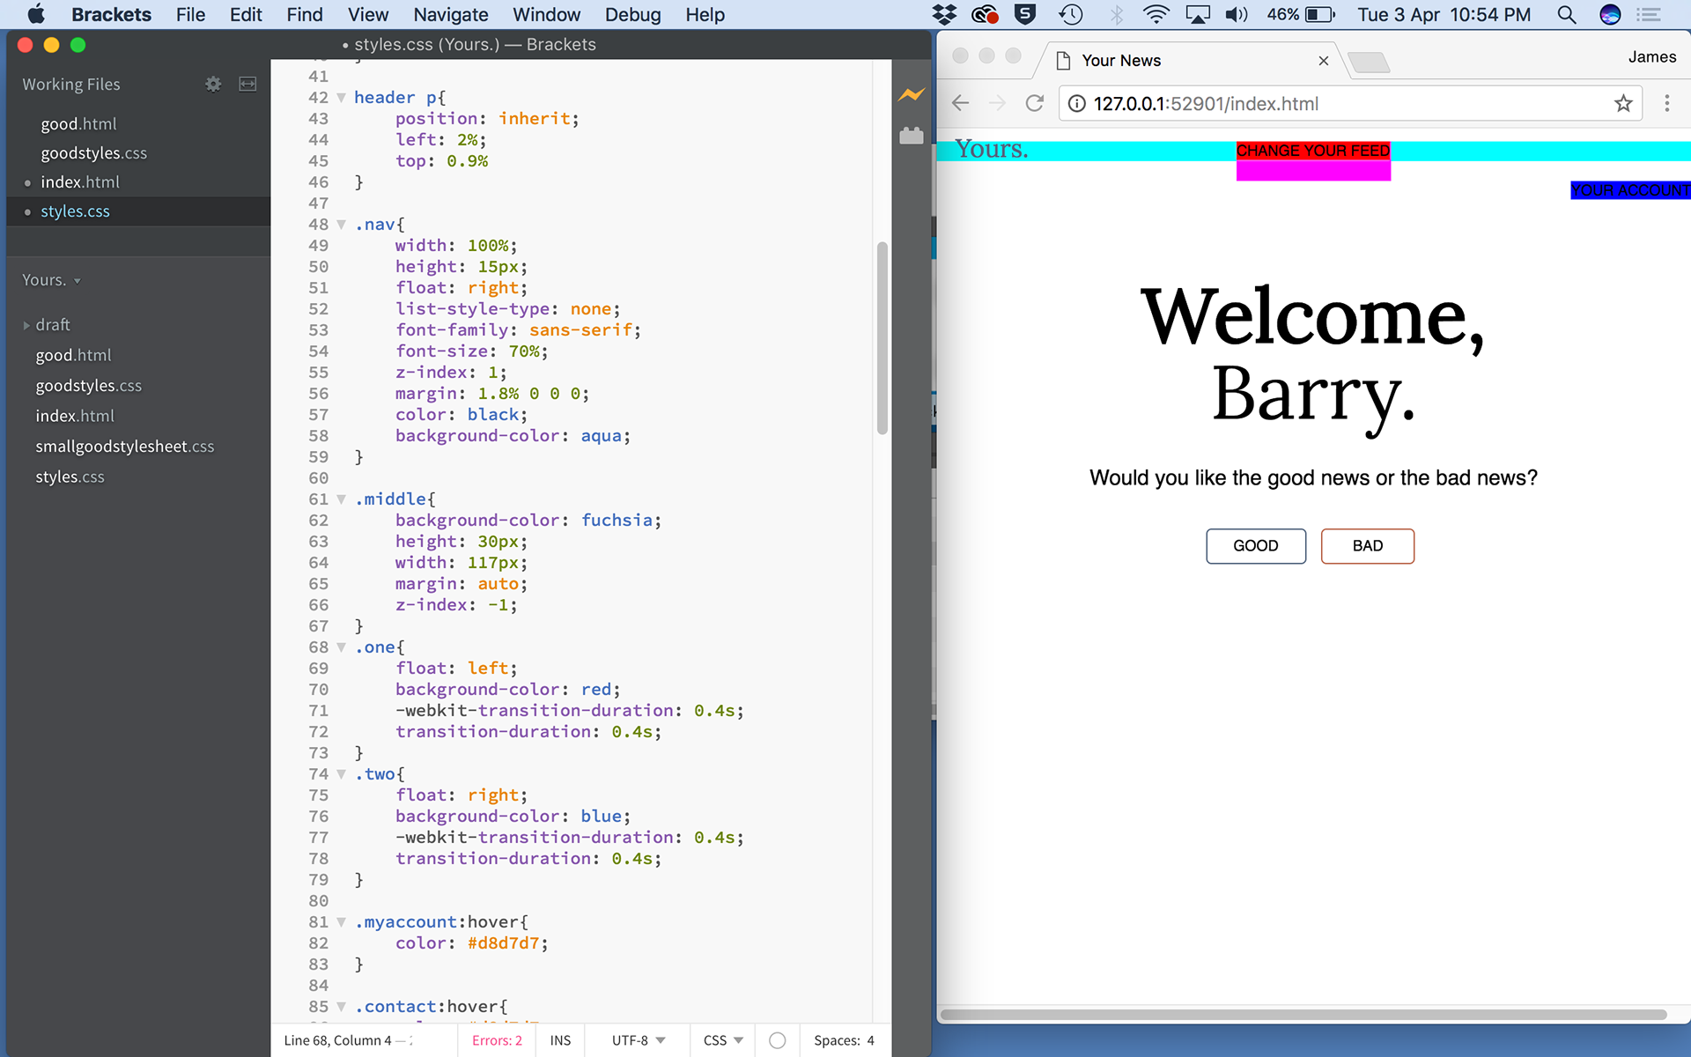This screenshot has width=1691, height=1057.
Task: Click the CHANGE YOUR FEED link
Action: (1312, 151)
